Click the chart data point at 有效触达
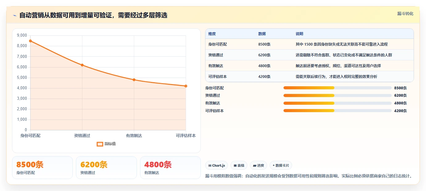The height and width of the screenshot is (191, 426). pos(134,80)
